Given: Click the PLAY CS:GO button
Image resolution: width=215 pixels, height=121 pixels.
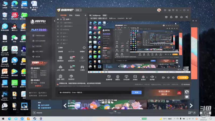Looking at the screenshot, I should pos(39,30).
